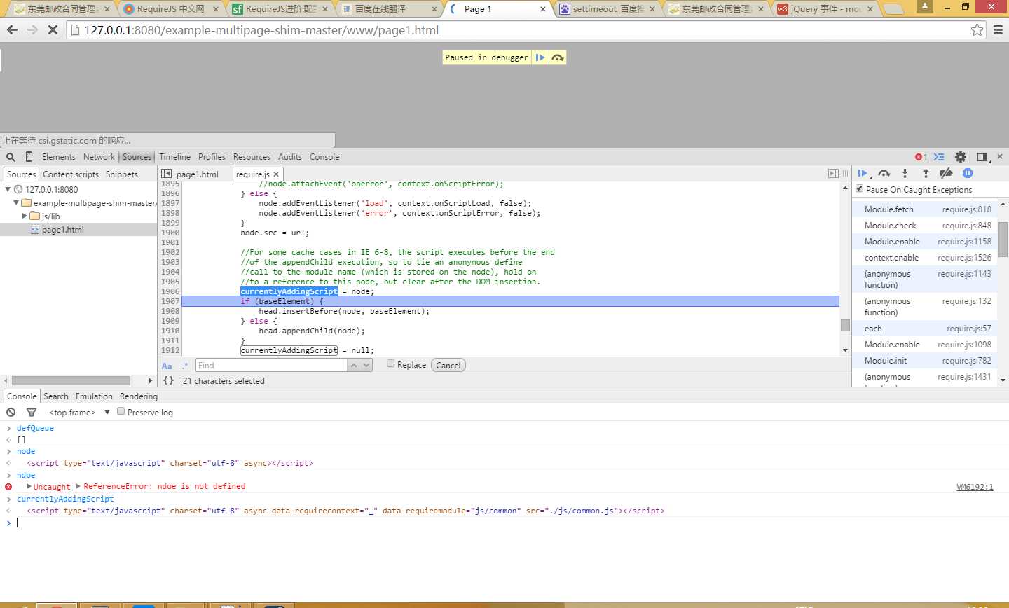Hide the file navigator pane
This screenshot has width=1009, height=608.
click(x=166, y=174)
